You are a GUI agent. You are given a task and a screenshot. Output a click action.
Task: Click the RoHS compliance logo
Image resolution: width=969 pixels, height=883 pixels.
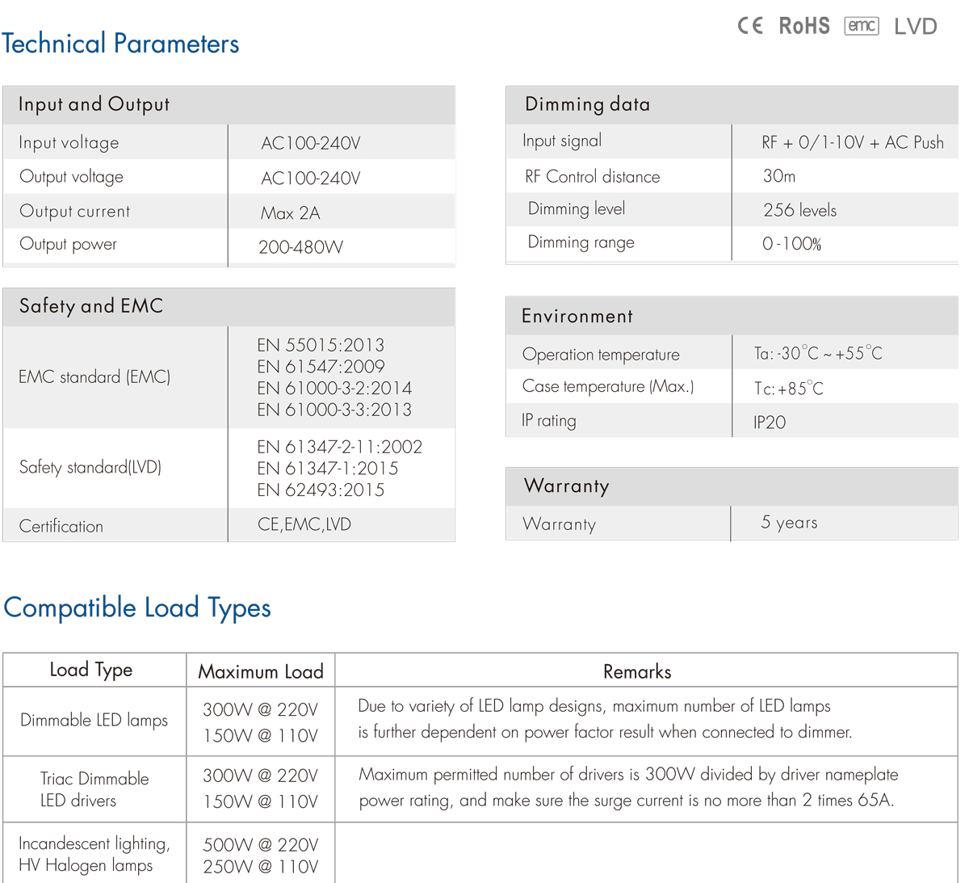(x=803, y=26)
